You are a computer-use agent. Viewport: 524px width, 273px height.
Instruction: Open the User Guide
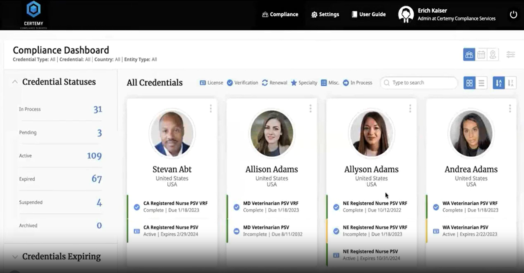[368, 14]
